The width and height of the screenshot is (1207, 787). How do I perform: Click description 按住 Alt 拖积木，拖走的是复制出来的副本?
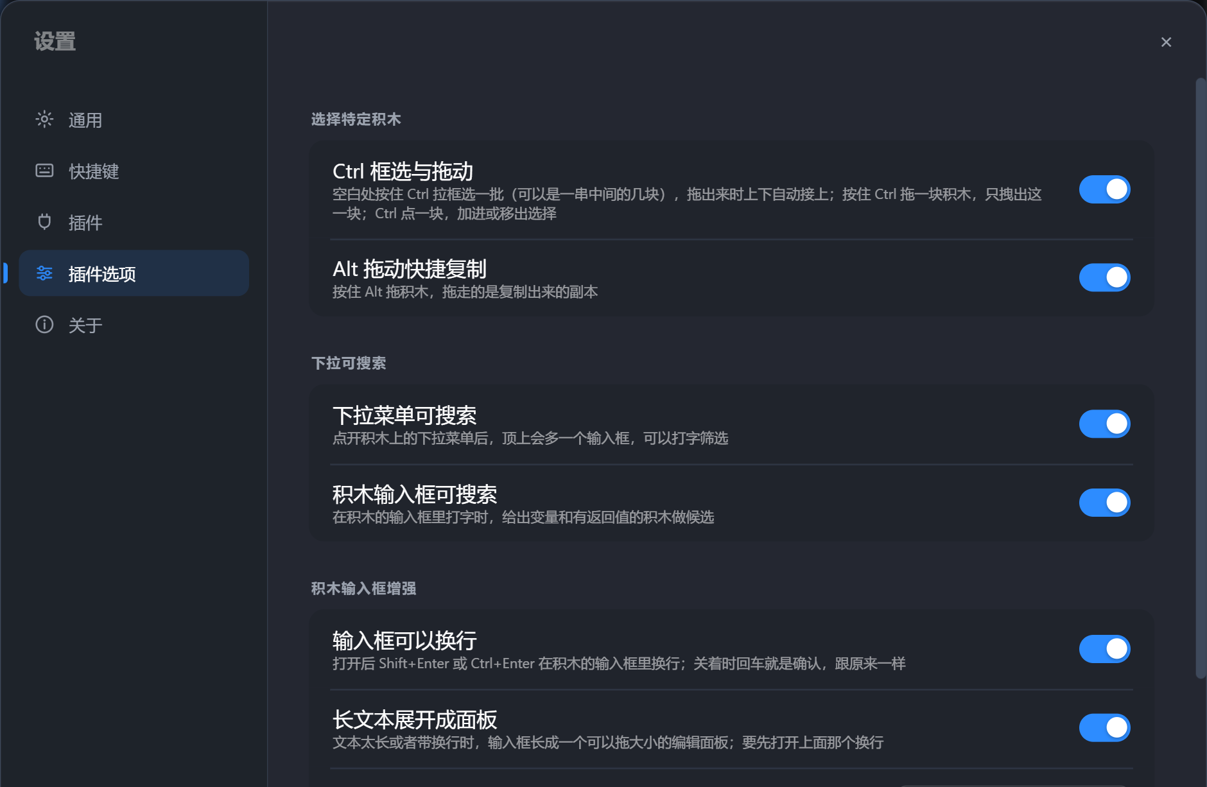(x=465, y=292)
